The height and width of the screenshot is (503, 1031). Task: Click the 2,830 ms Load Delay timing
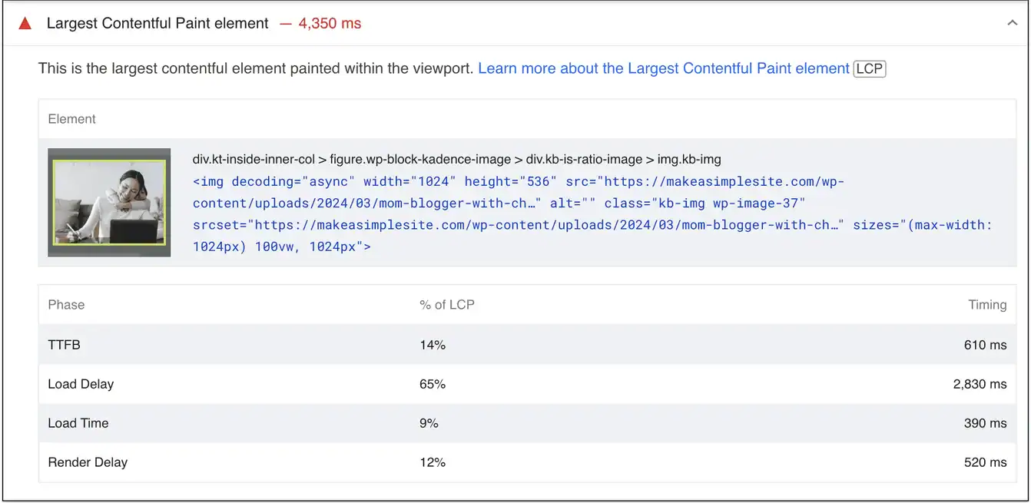point(980,384)
